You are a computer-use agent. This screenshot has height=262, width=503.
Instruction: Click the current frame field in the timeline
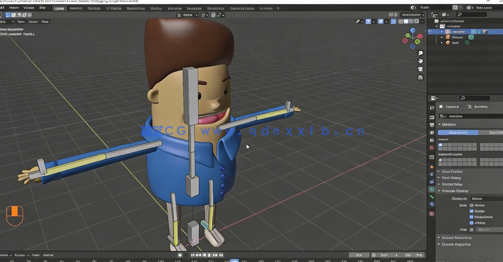click(x=235, y=260)
